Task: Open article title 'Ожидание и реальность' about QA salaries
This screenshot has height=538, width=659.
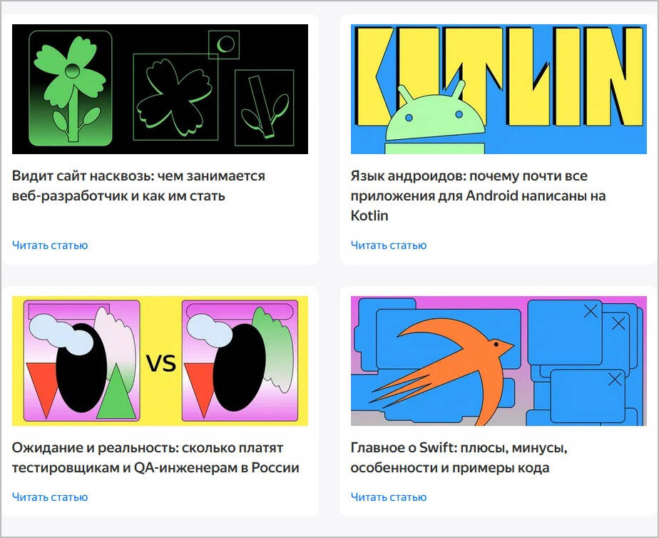Action: click(155, 457)
